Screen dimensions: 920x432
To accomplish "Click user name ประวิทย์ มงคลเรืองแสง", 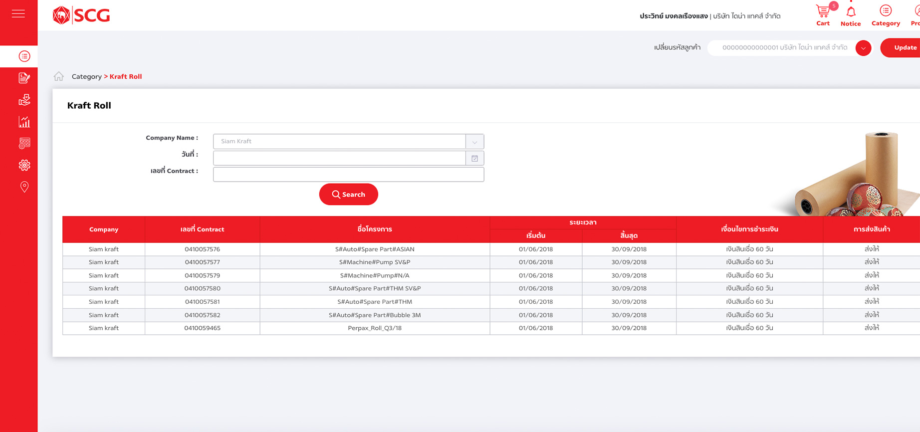I will pyautogui.click(x=674, y=16).
